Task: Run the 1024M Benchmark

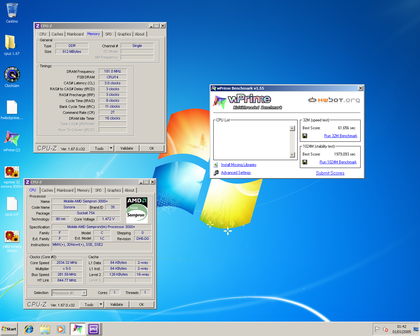Action: 338,162
